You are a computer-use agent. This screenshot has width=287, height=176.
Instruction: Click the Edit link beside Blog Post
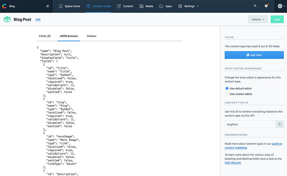[38, 19]
